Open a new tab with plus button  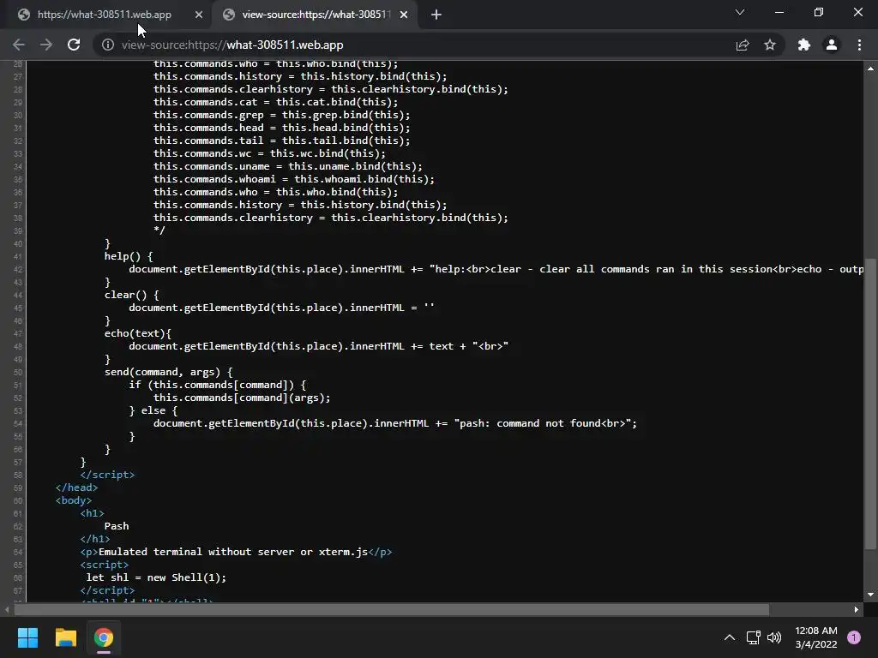[436, 15]
